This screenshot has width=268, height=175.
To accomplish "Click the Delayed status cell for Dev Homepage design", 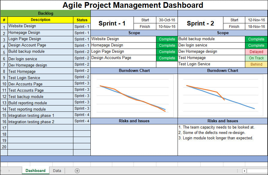I will (256, 52).
